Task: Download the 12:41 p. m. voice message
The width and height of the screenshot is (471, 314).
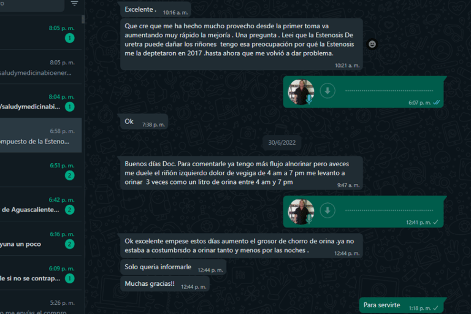Action: (327, 210)
